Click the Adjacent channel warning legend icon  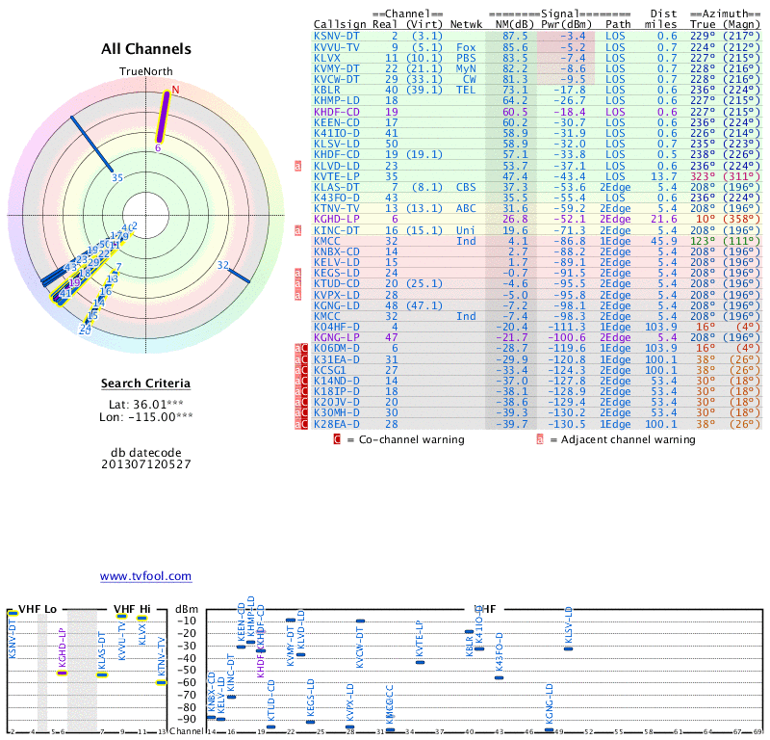point(540,439)
